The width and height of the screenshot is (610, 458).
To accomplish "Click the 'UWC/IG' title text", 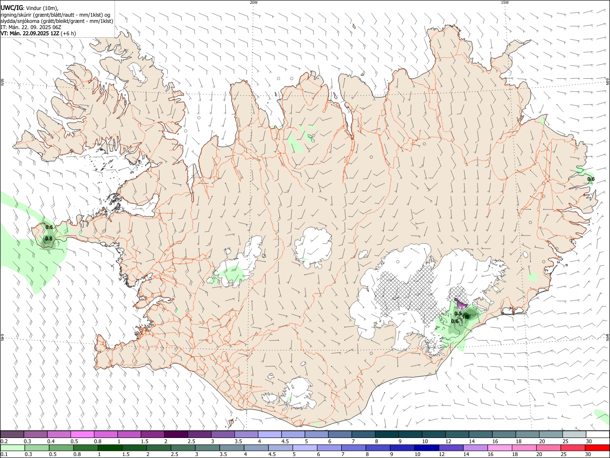I will [12, 7].
